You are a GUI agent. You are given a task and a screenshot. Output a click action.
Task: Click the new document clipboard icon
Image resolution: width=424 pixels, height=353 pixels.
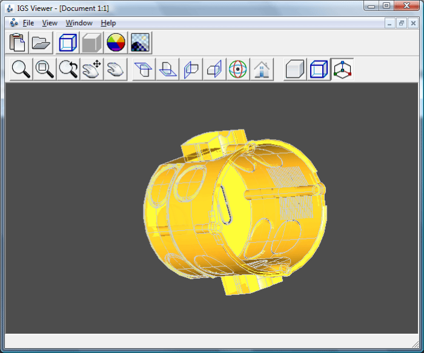(x=17, y=42)
